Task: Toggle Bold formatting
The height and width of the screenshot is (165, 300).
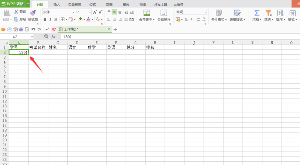Action: click(45, 20)
